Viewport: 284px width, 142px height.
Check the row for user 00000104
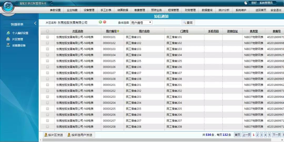pos(47,55)
